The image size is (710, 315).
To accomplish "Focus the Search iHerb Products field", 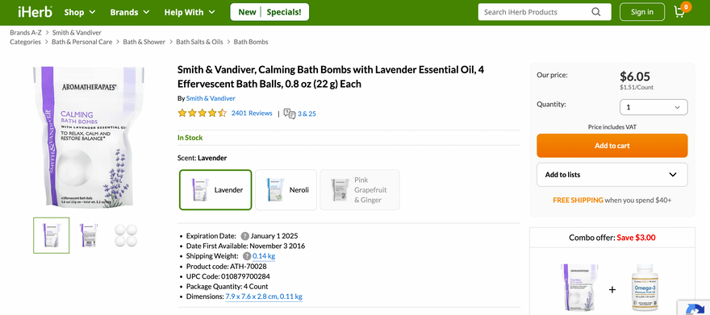I will click(x=536, y=12).
